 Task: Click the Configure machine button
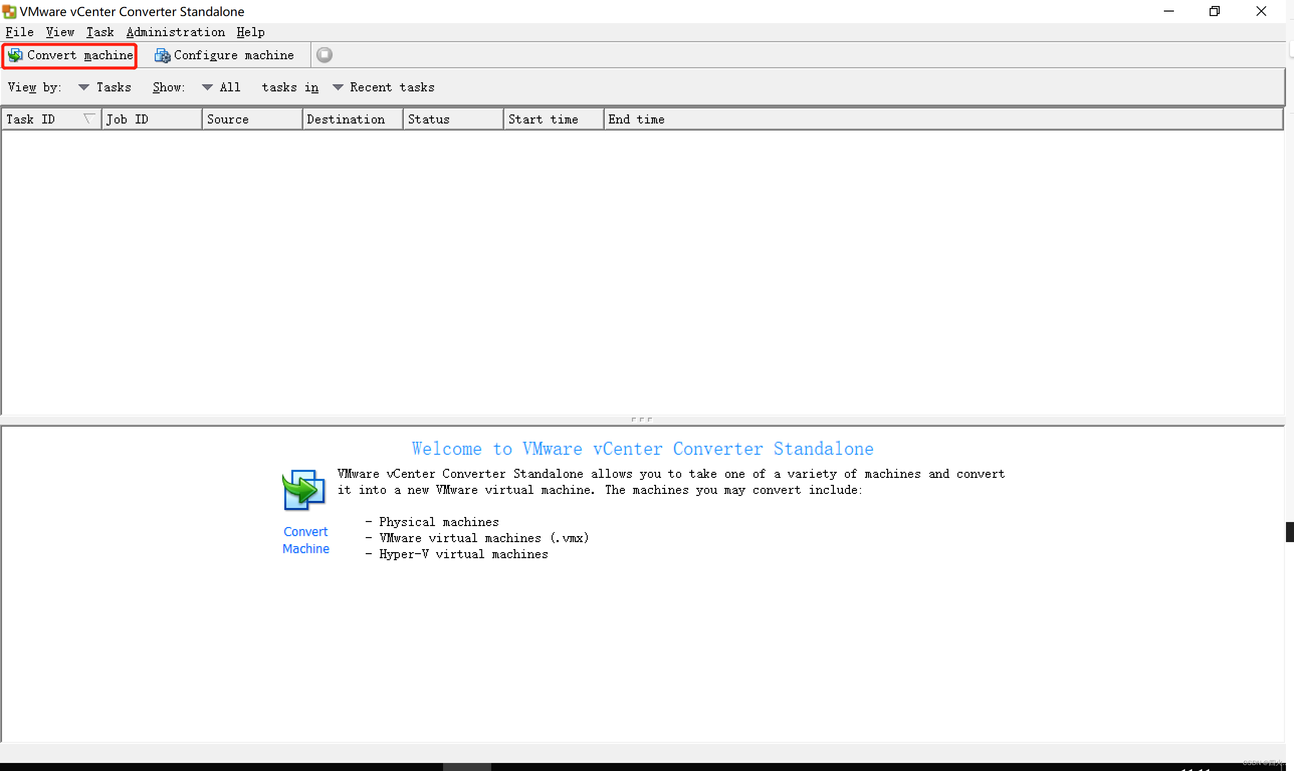(224, 55)
